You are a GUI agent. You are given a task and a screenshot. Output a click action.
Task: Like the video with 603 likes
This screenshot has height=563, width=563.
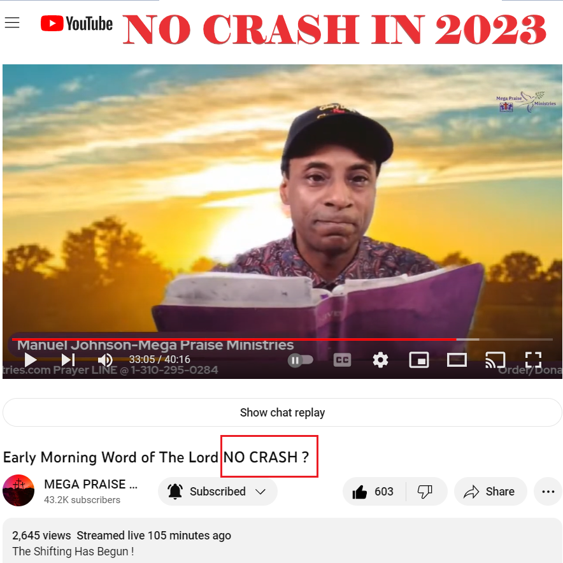[x=374, y=491]
